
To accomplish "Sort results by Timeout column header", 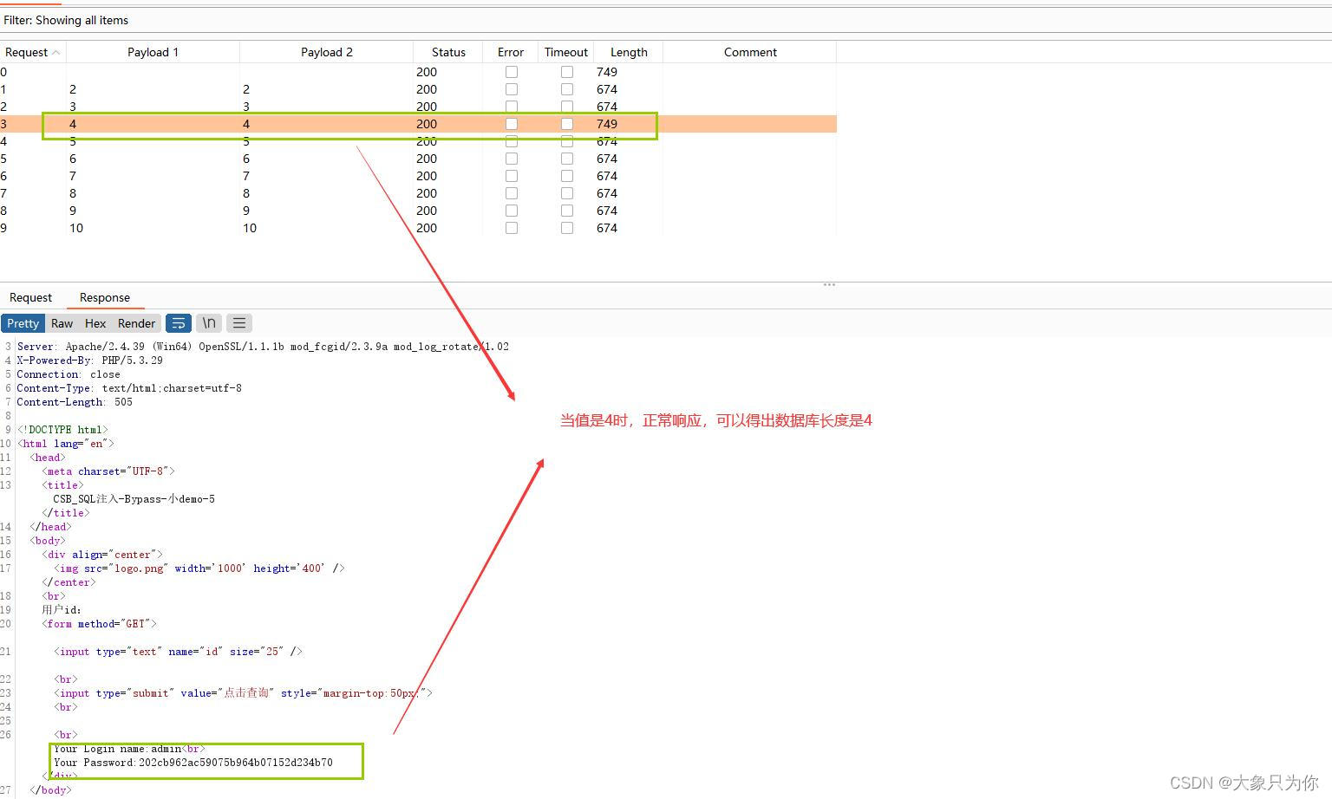I will click(x=566, y=52).
